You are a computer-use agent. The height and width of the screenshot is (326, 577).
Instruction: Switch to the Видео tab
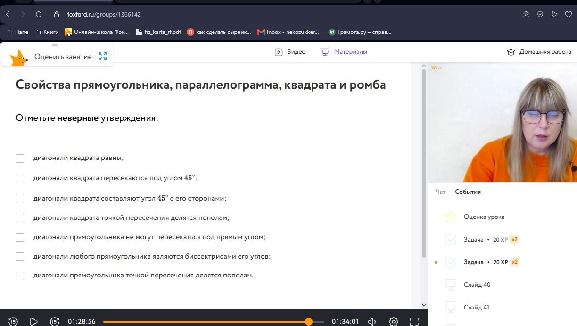point(290,52)
